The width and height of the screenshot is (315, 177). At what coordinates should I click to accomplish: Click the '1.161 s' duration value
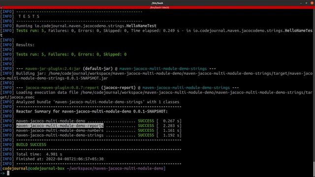point(171,130)
